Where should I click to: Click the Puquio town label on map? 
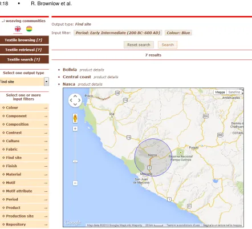tap(194, 147)
